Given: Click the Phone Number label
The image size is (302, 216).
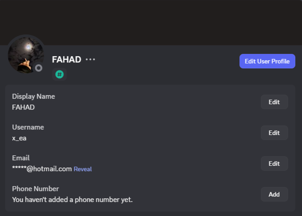Looking at the screenshot, I should [x=35, y=189].
